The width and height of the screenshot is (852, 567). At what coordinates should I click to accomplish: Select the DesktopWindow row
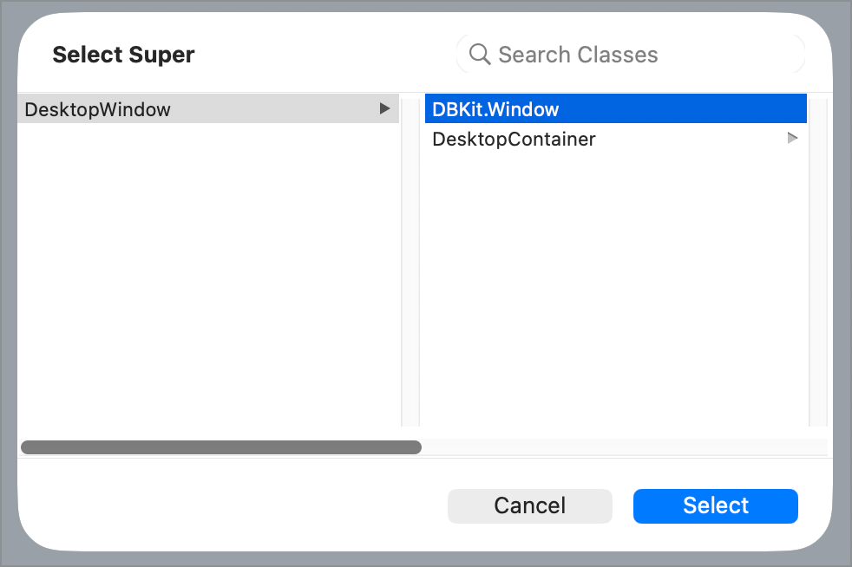pos(208,108)
